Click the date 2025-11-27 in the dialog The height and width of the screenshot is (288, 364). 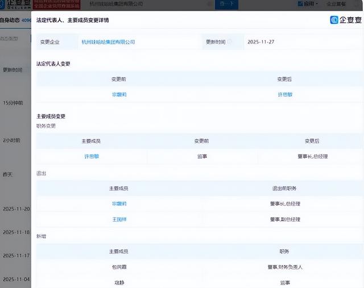pyautogui.click(x=260, y=42)
